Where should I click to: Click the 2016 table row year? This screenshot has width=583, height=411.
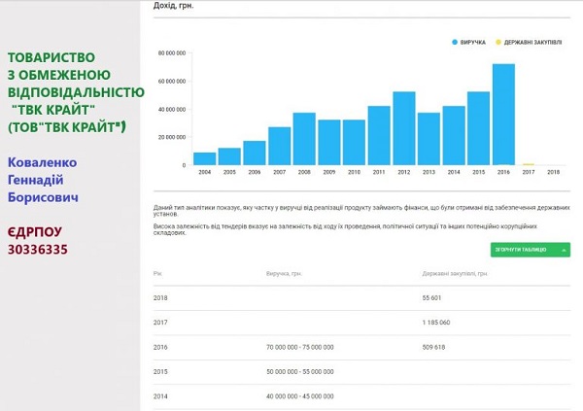point(160,347)
